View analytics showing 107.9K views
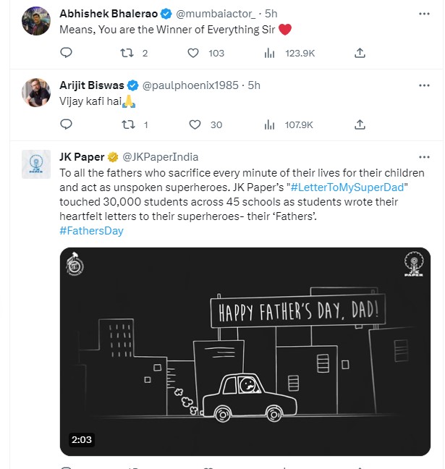Viewport: 445px width, 469px height. pos(271,124)
